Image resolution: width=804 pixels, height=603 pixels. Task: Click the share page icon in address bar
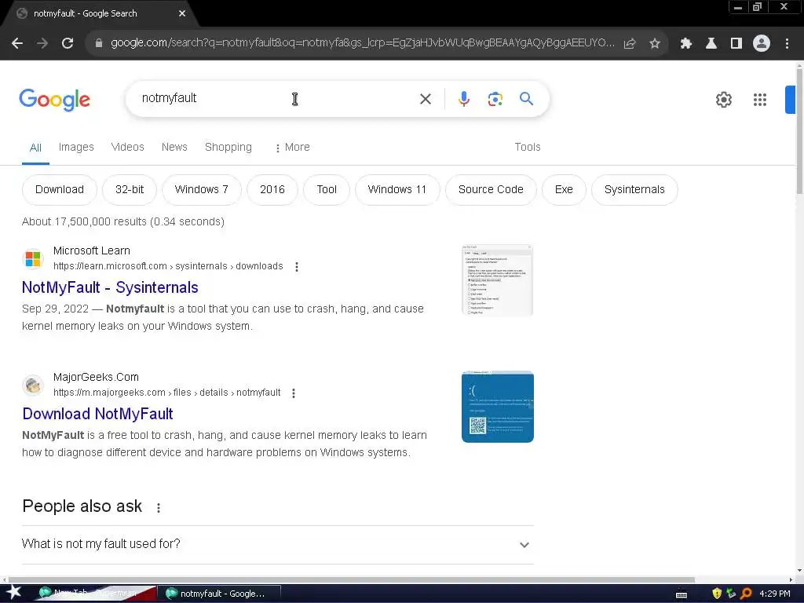[630, 44]
